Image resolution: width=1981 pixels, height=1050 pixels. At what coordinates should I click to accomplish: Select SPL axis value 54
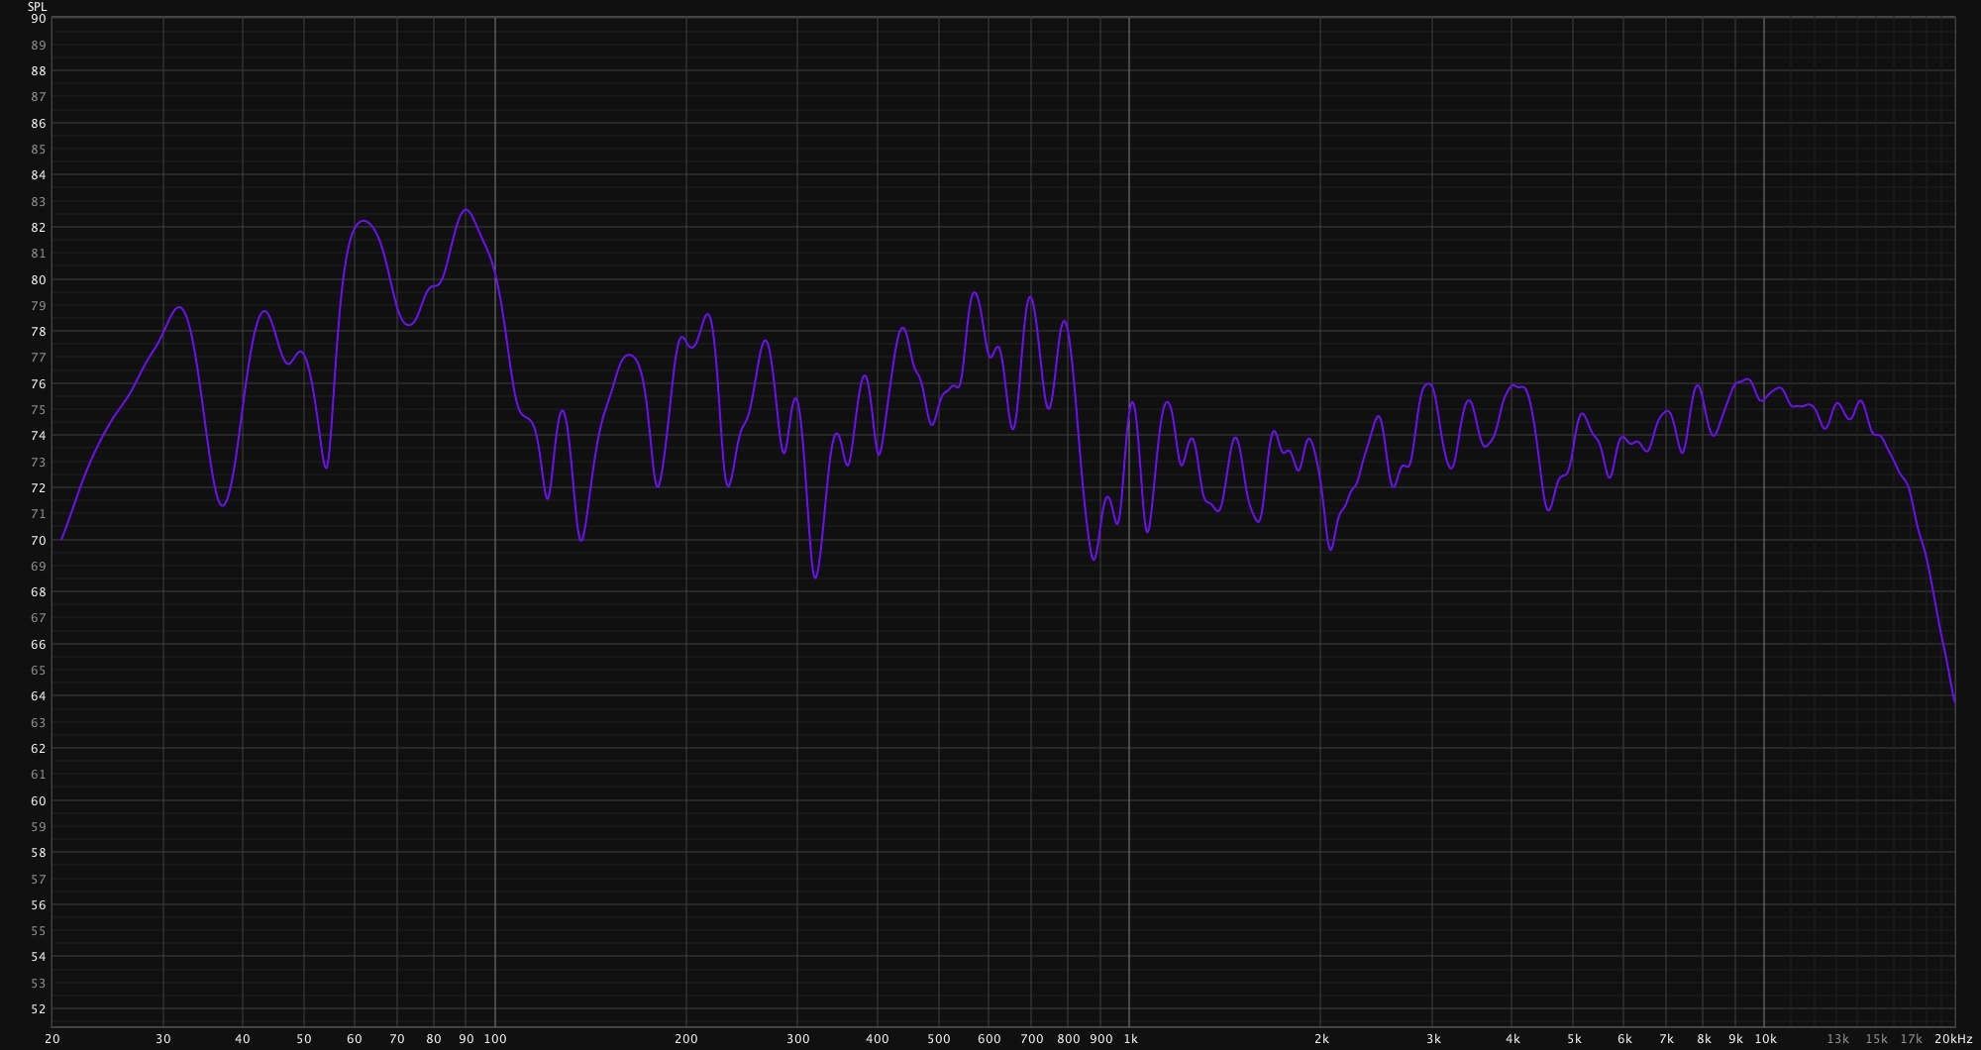pos(39,957)
